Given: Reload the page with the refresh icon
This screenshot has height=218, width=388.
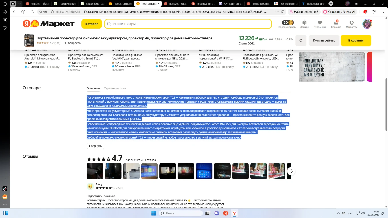Looking at the screenshot, I should [x=32, y=12].
